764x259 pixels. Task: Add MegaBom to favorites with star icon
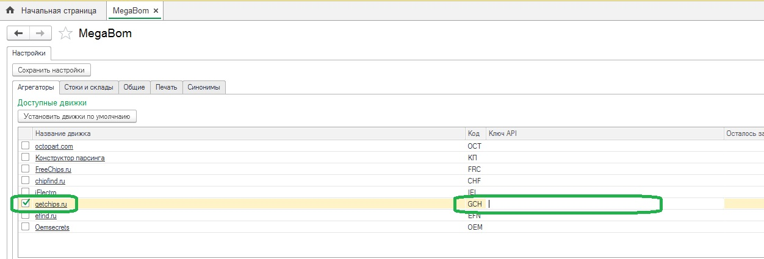click(66, 34)
